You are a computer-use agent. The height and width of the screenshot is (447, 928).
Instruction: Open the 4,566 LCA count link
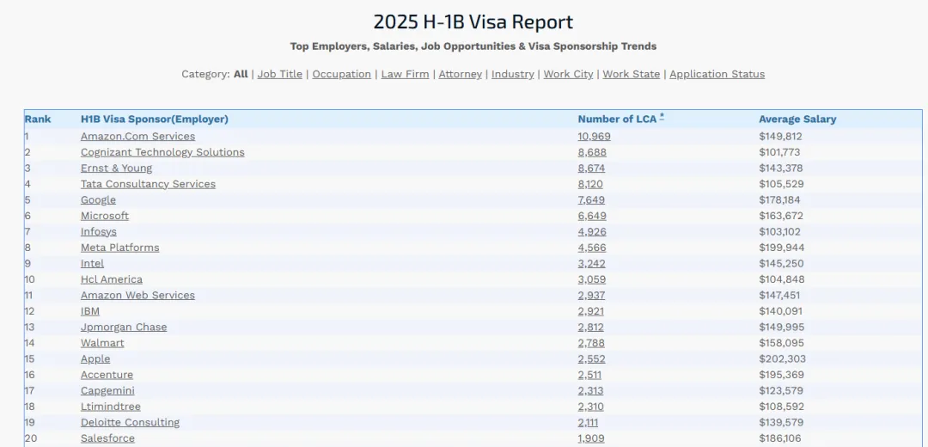coord(592,248)
